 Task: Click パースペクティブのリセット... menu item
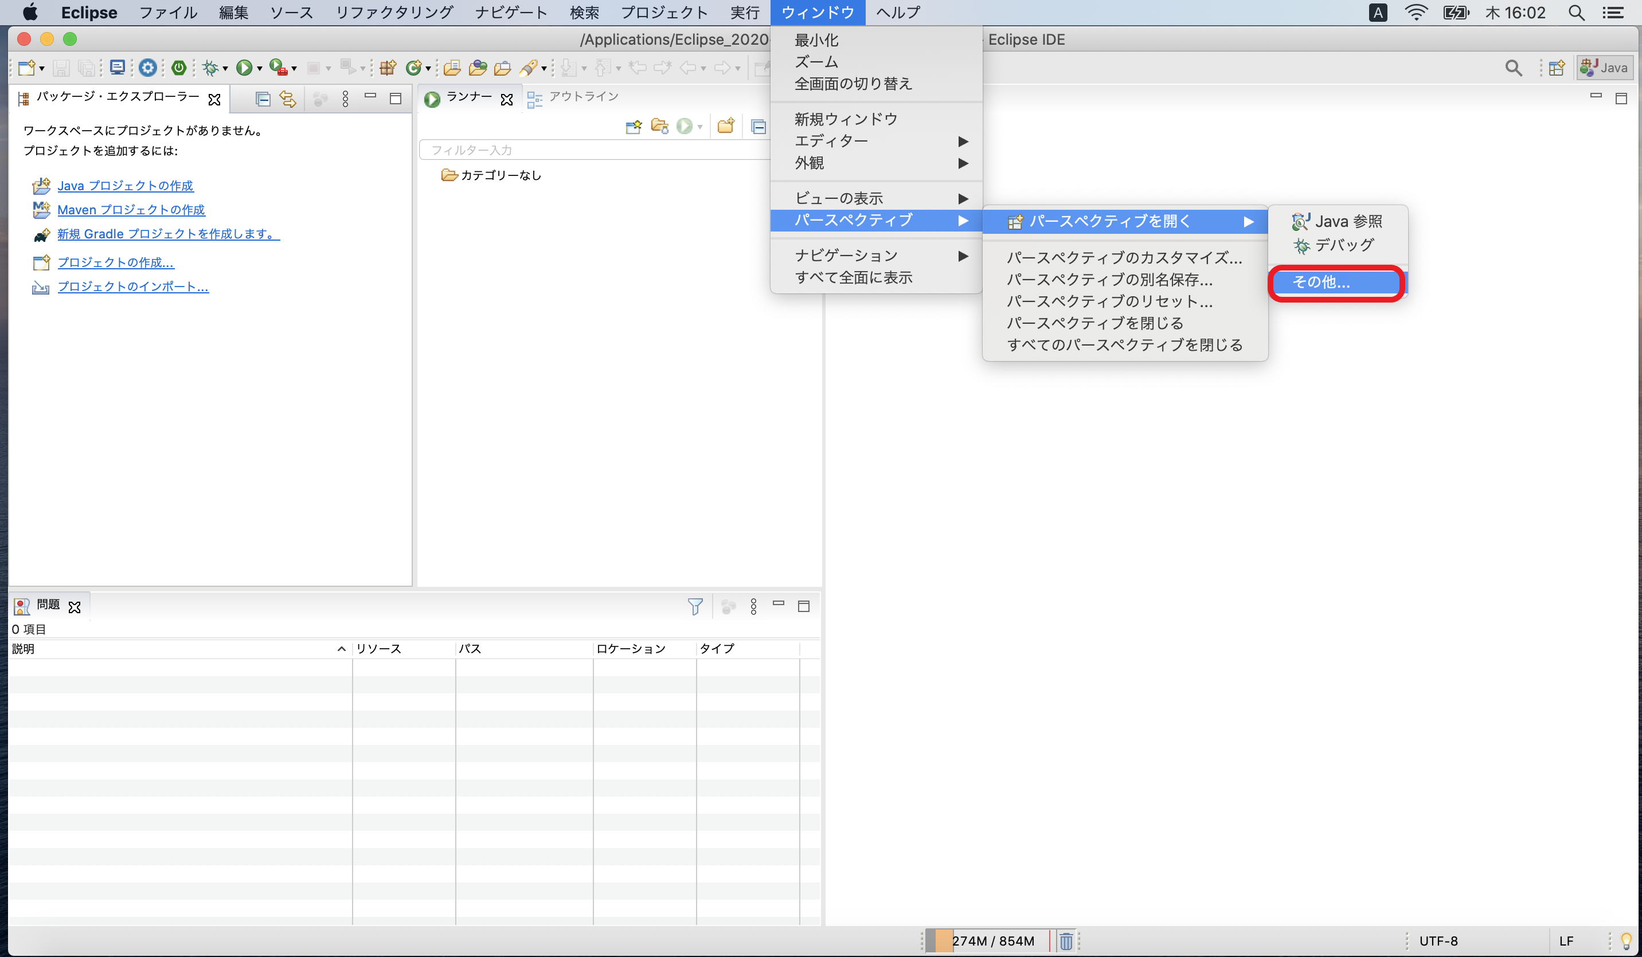coord(1125,301)
